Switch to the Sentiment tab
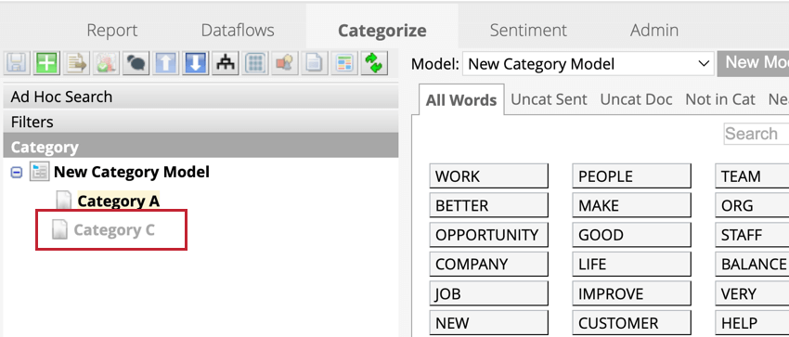Viewport: 789px width, 337px height. [x=528, y=31]
